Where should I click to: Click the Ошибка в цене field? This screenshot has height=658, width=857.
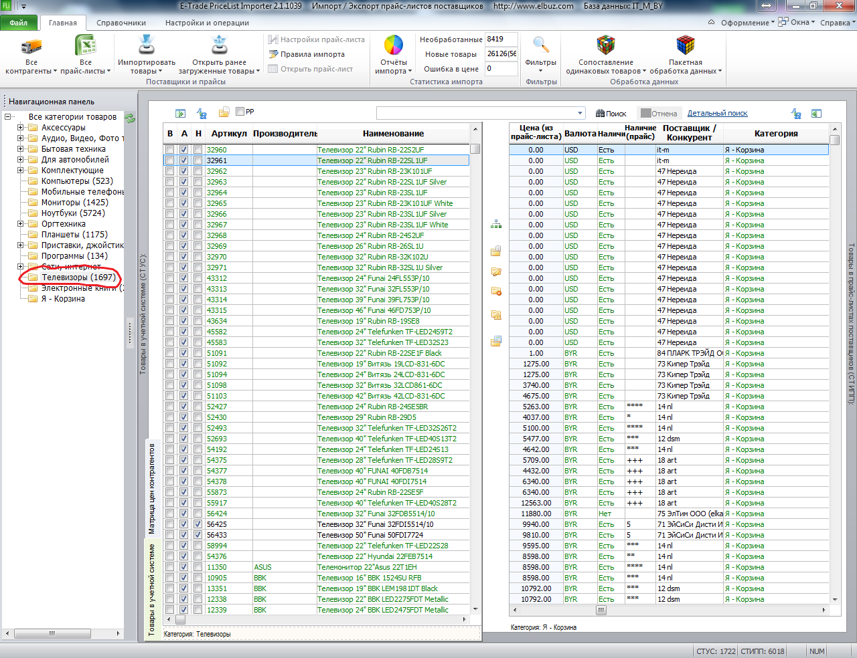tap(501, 68)
